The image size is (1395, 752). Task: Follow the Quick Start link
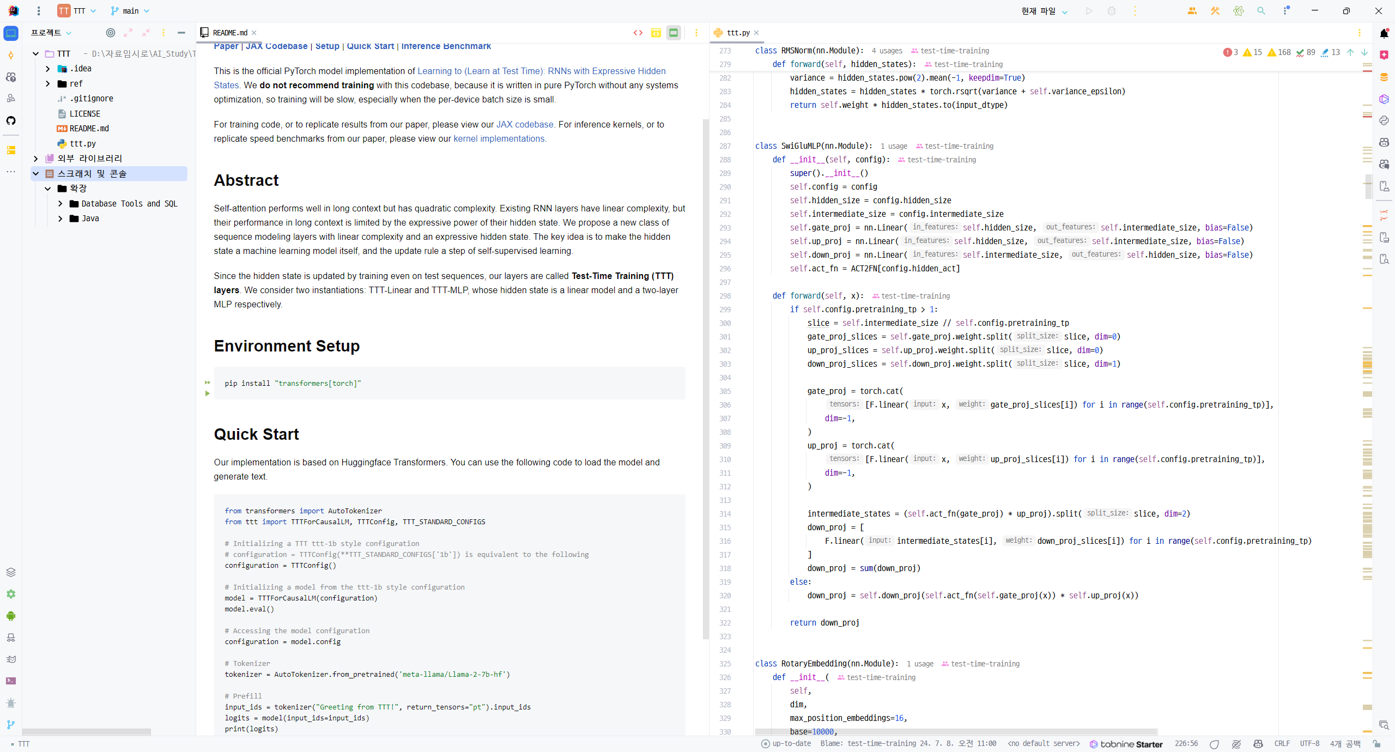pyautogui.click(x=371, y=46)
